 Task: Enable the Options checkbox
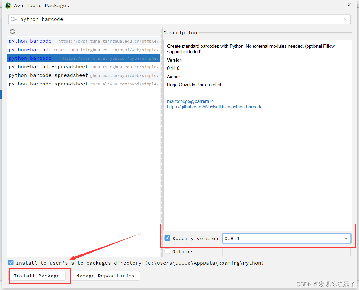[167, 251]
